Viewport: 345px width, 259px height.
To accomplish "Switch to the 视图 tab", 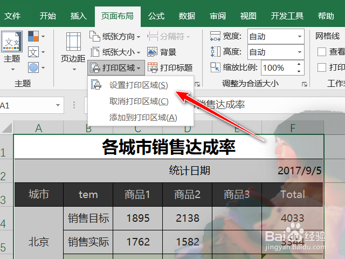I will click(248, 16).
